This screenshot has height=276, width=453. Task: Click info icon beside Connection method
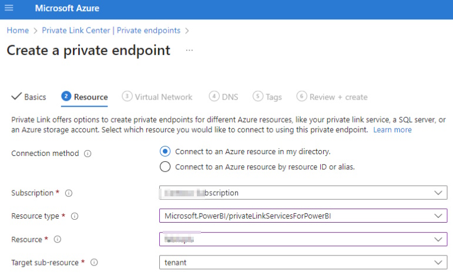88,154
